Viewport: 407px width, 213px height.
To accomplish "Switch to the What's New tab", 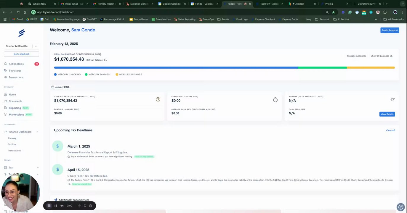I will pyautogui.click(x=42, y=4).
